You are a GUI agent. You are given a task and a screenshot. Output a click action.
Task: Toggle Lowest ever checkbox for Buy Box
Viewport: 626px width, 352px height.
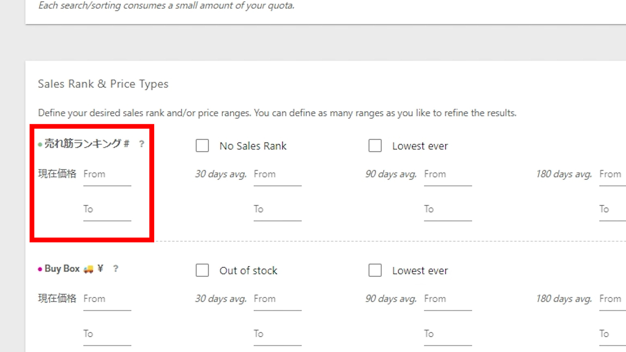pyautogui.click(x=375, y=270)
